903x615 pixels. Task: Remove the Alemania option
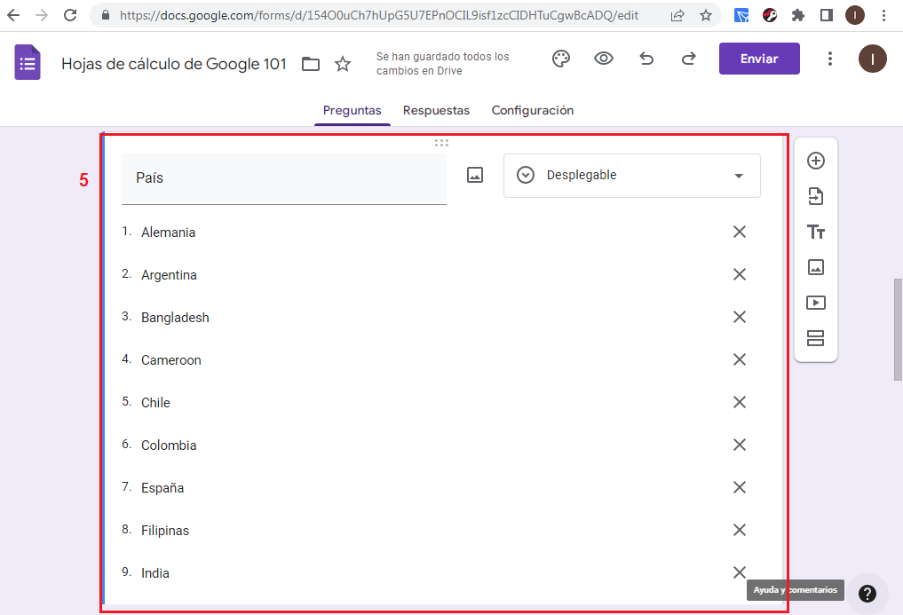click(x=740, y=232)
